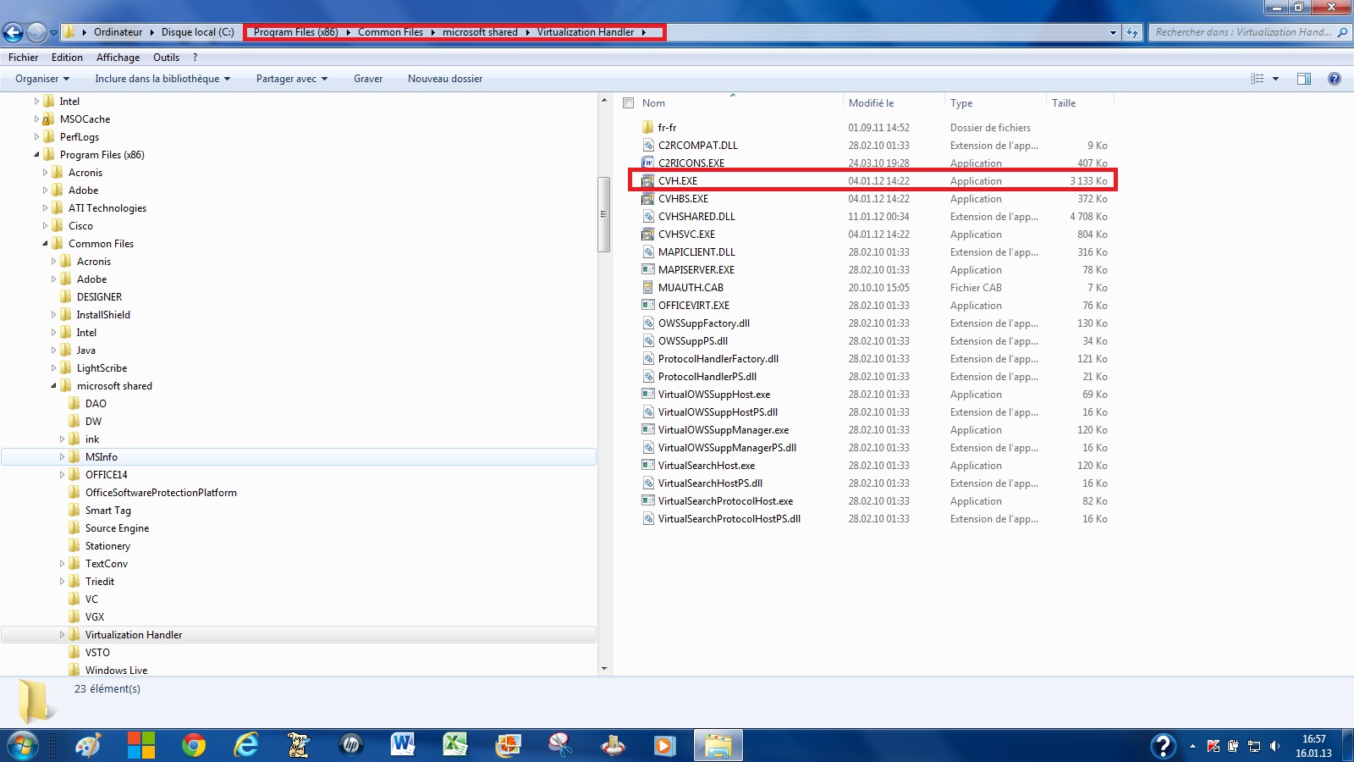Open the view options dropdown arrow
This screenshot has height=762, width=1354.
point(1275,79)
